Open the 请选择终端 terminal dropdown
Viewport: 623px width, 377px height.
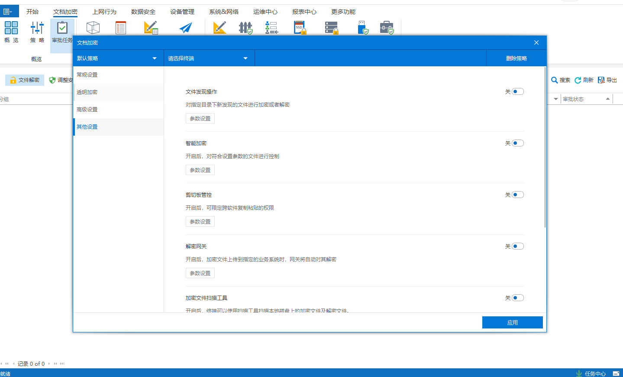pyautogui.click(x=209, y=58)
